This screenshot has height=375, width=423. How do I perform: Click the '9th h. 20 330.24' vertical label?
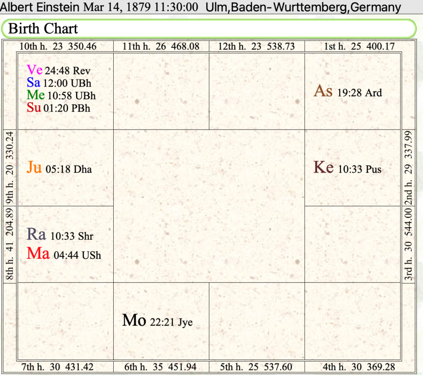pyautogui.click(x=9, y=168)
